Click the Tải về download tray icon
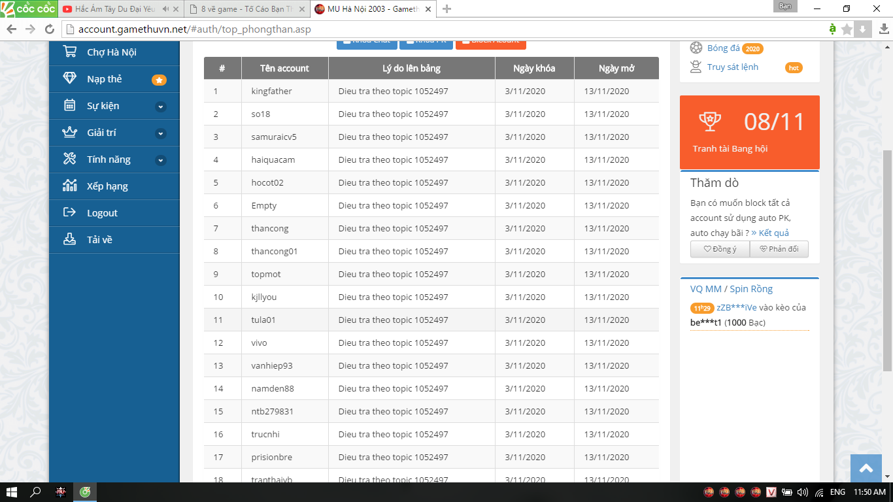This screenshot has width=893, height=502. [x=69, y=239]
